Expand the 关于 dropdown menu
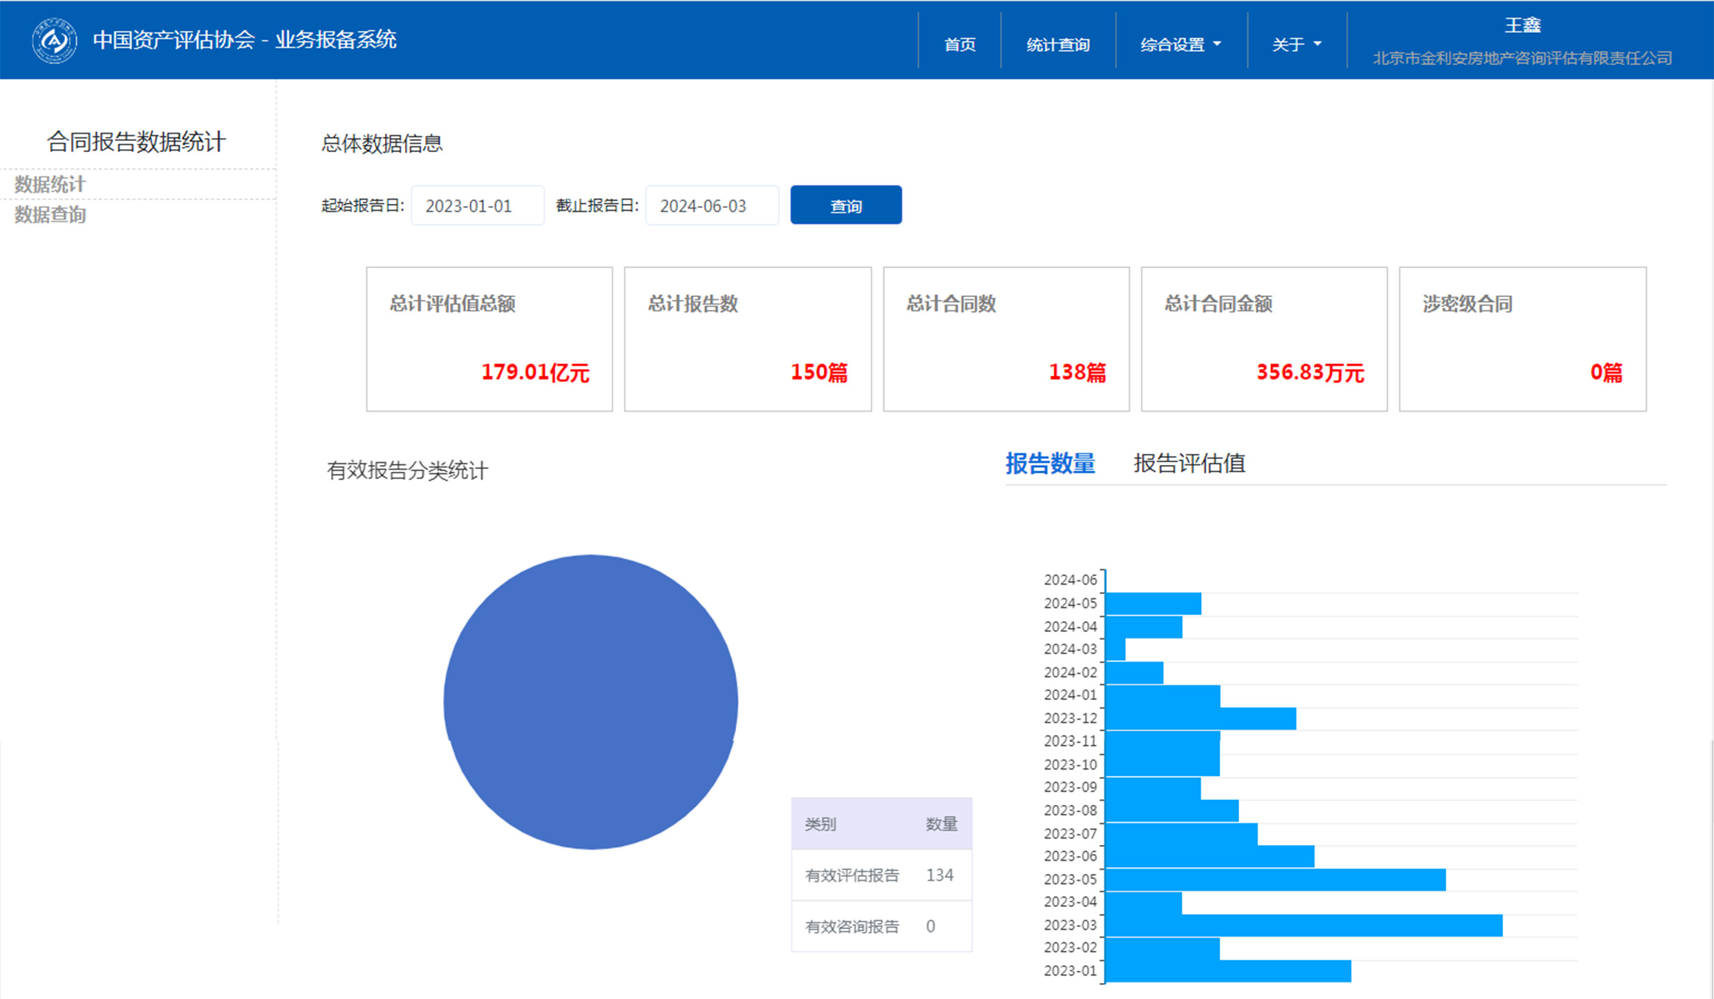 pos(1296,45)
